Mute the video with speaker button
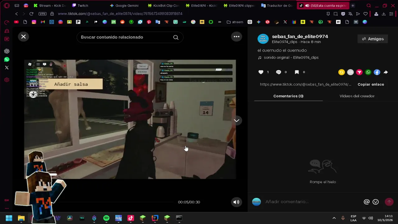398x224 pixels. (x=236, y=202)
